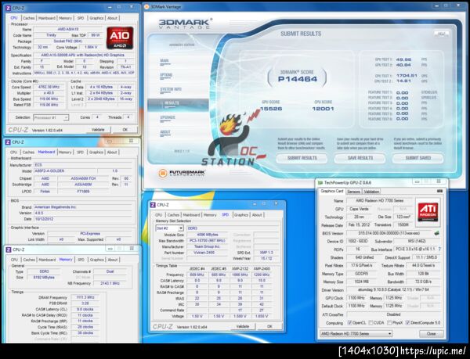Click the ATI Radeon logo in GPU-Z
The height and width of the screenshot is (359, 470).
pos(428,212)
